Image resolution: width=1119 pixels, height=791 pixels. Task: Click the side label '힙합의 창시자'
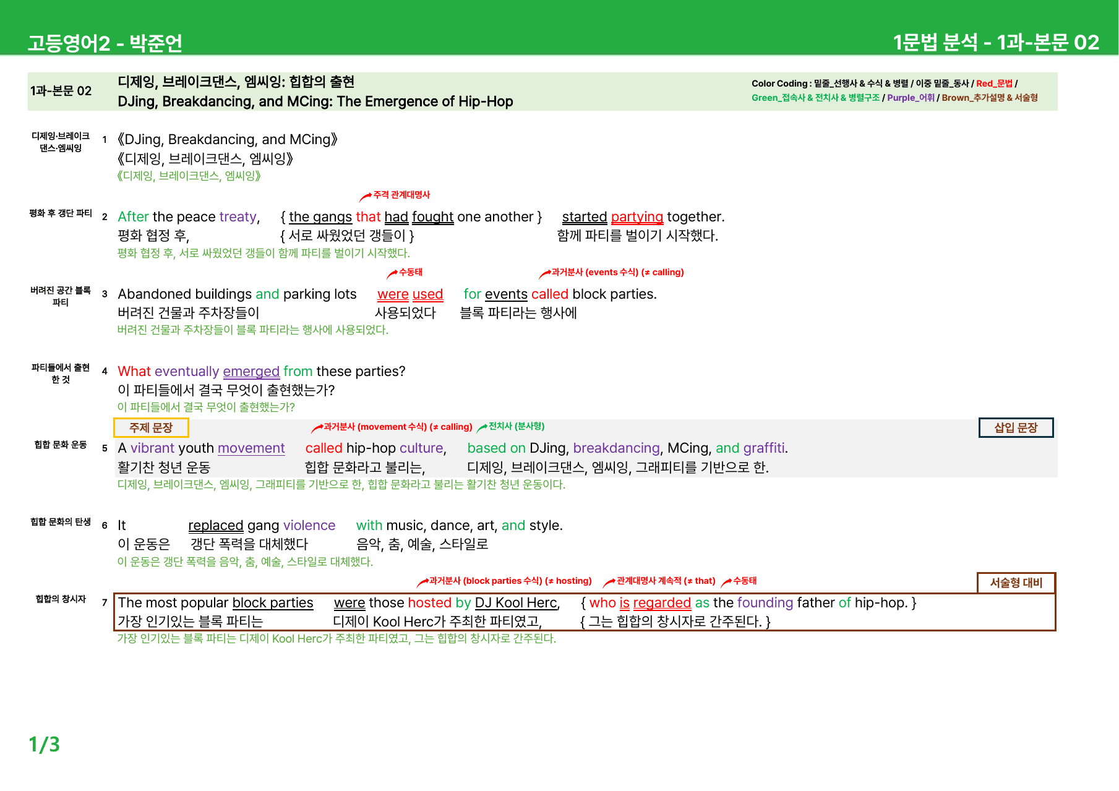click(x=61, y=599)
